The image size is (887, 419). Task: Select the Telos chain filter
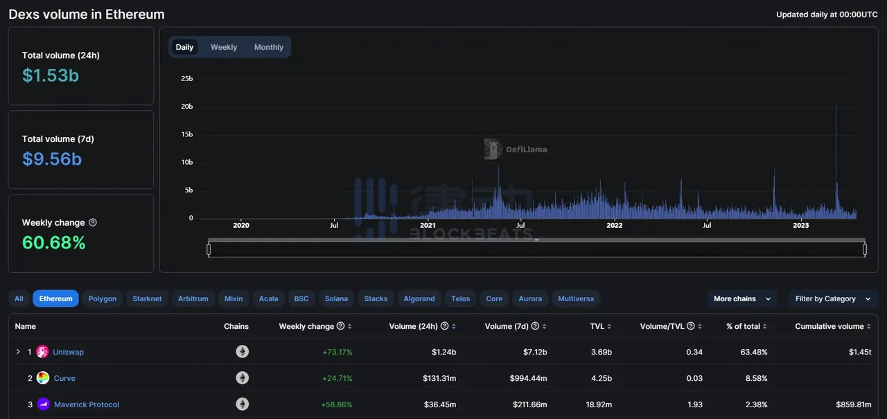pyautogui.click(x=461, y=298)
